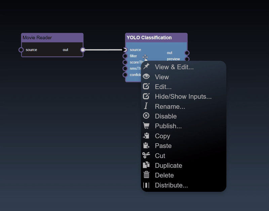
Task: Click Movie Reader's out port connector
Action: pos(83,50)
